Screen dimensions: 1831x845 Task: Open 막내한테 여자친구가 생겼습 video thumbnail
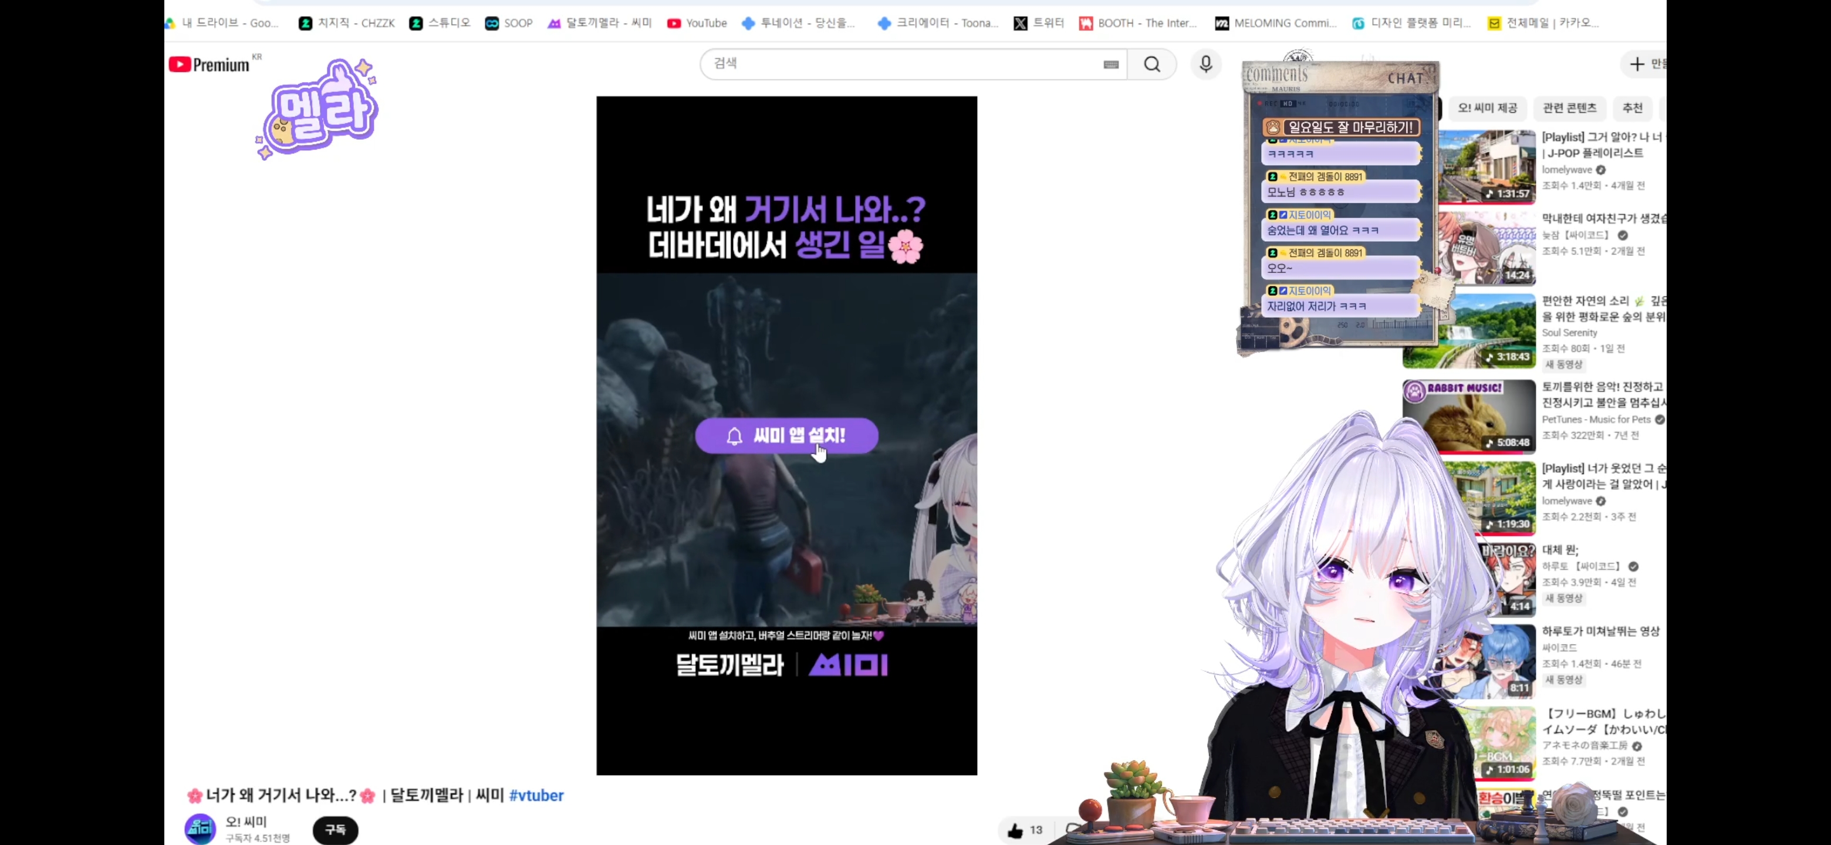(x=1487, y=248)
